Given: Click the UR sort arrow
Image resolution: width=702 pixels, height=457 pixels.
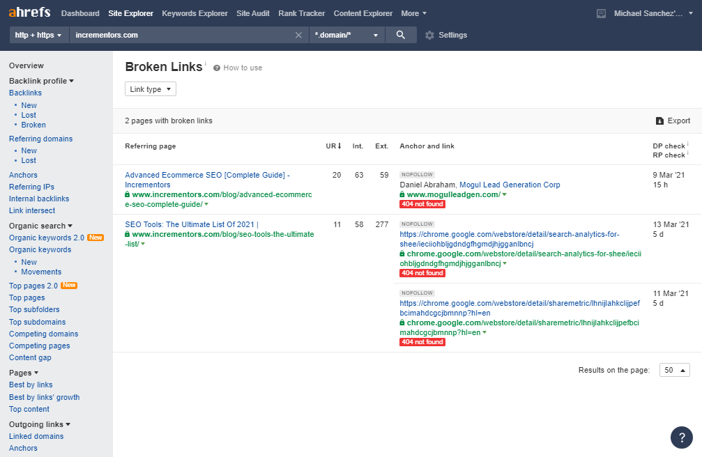Looking at the screenshot, I should (x=339, y=146).
